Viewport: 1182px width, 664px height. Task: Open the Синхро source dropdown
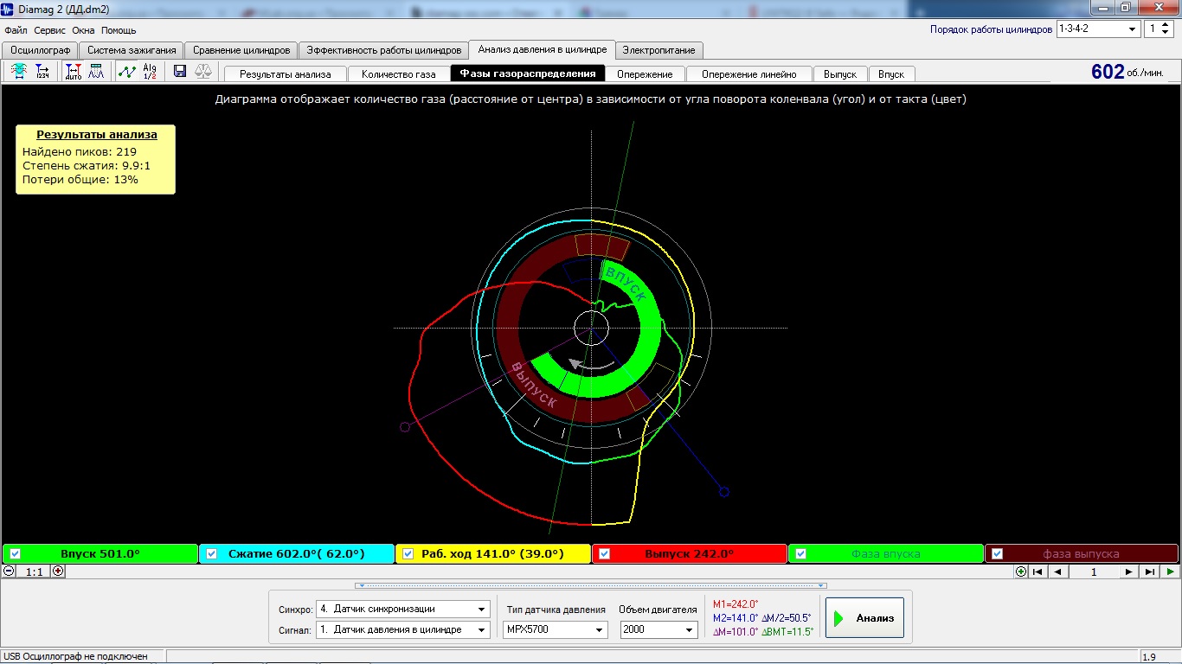pos(403,609)
